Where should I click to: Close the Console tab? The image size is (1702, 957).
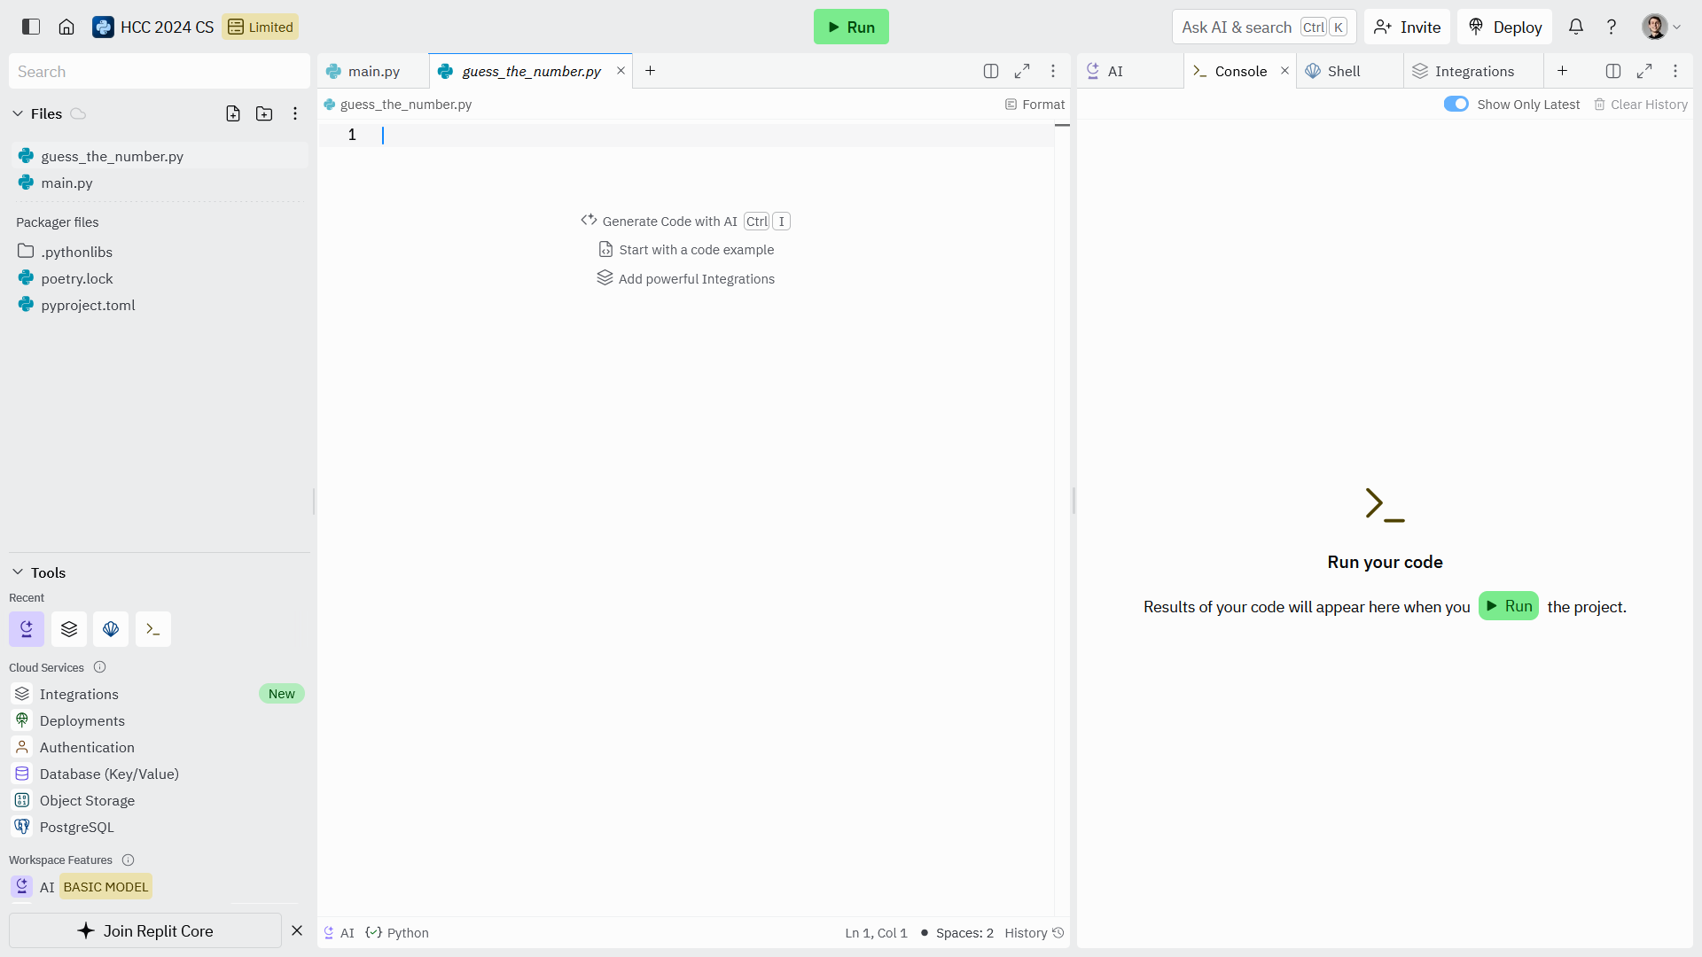[1284, 71]
